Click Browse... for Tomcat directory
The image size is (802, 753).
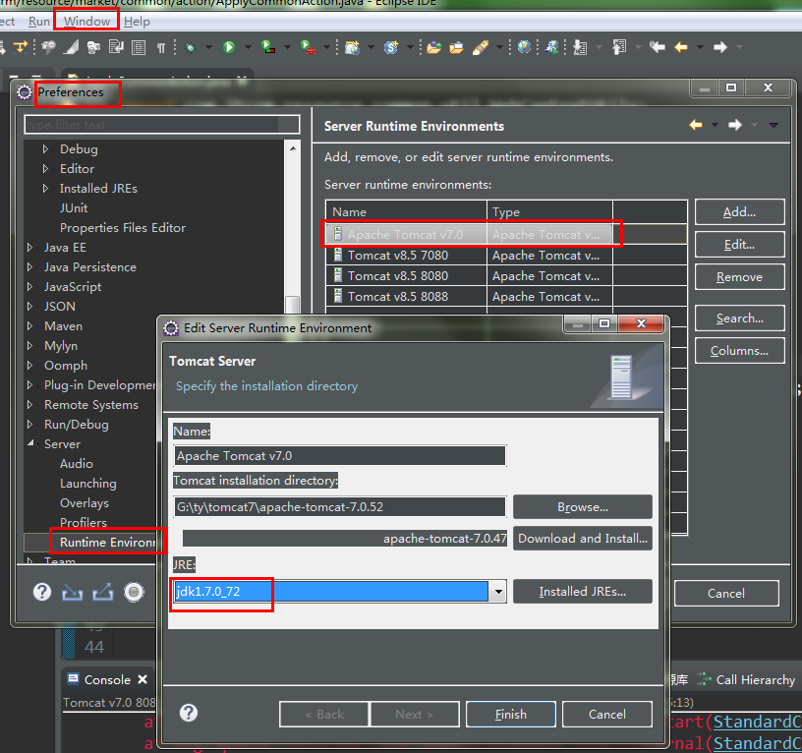[583, 507]
